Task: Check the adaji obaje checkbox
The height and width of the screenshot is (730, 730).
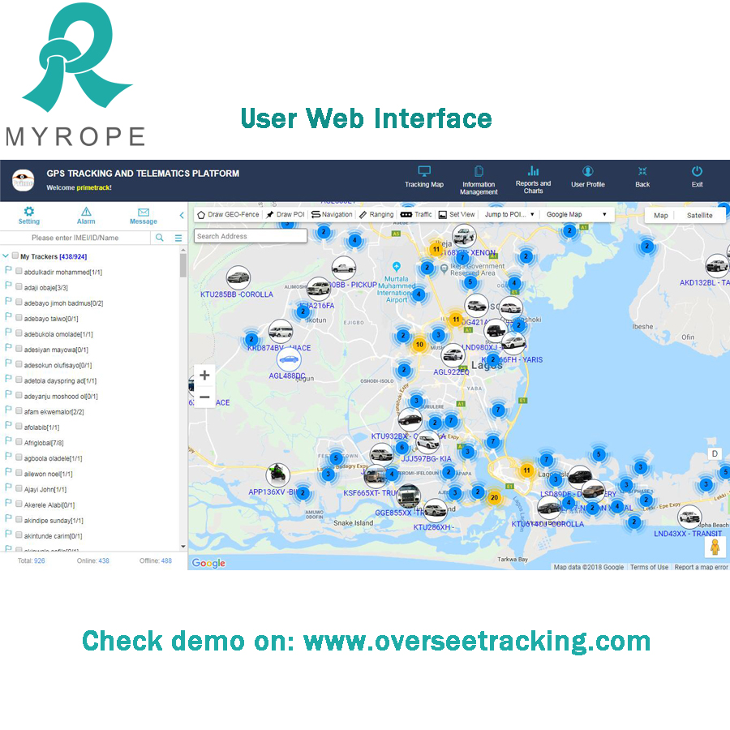Action: point(19,287)
